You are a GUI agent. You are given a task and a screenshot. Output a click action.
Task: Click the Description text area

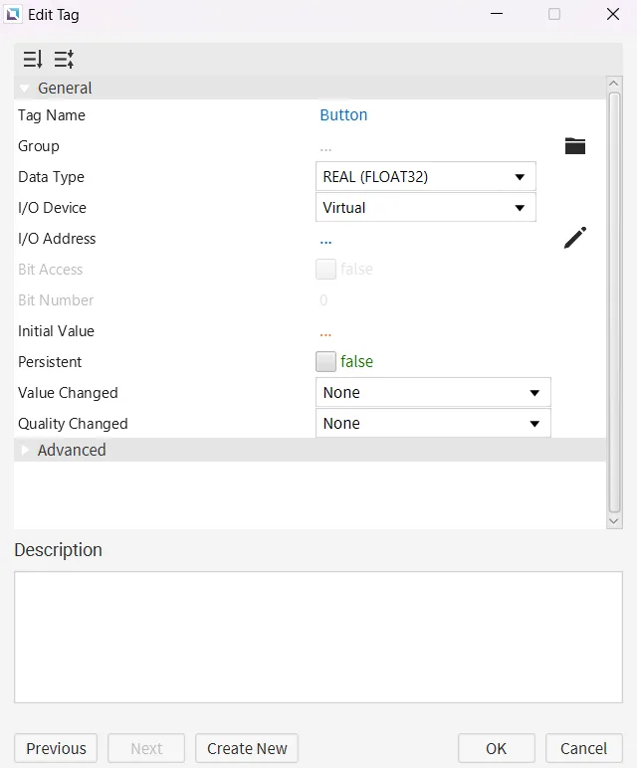318,637
